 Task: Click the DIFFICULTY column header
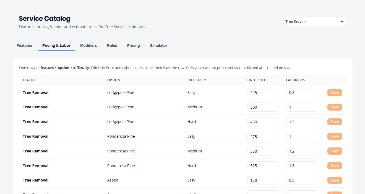point(197,80)
